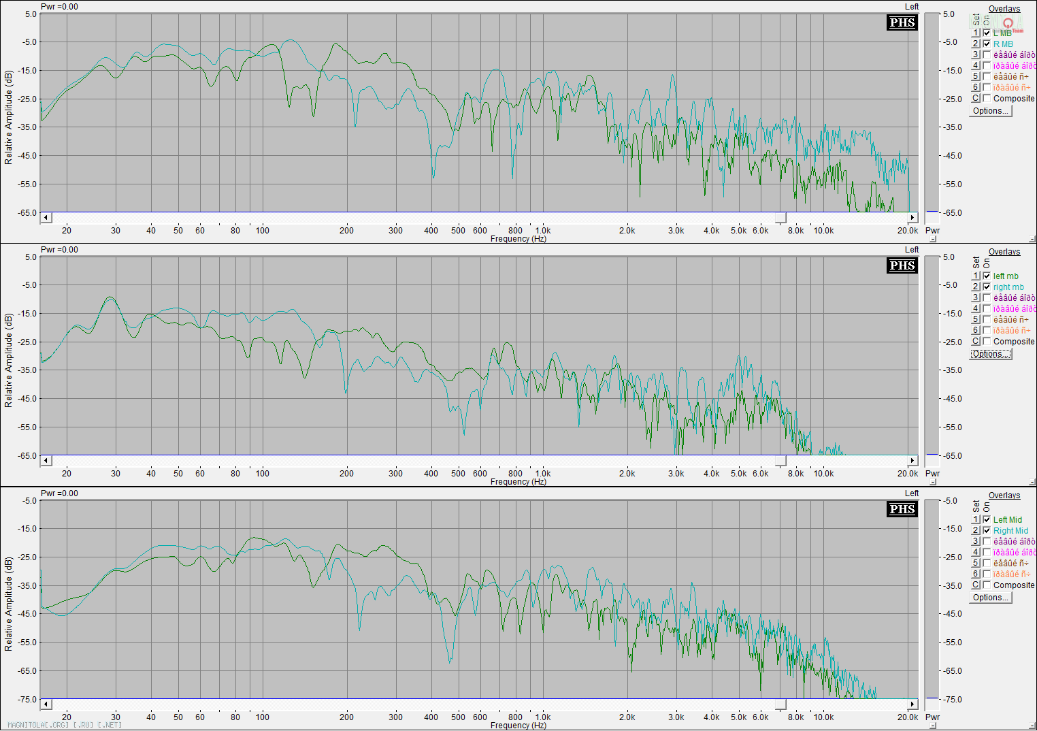Enable overlay 3 checkbox in top panel

[x=987, y=54]
